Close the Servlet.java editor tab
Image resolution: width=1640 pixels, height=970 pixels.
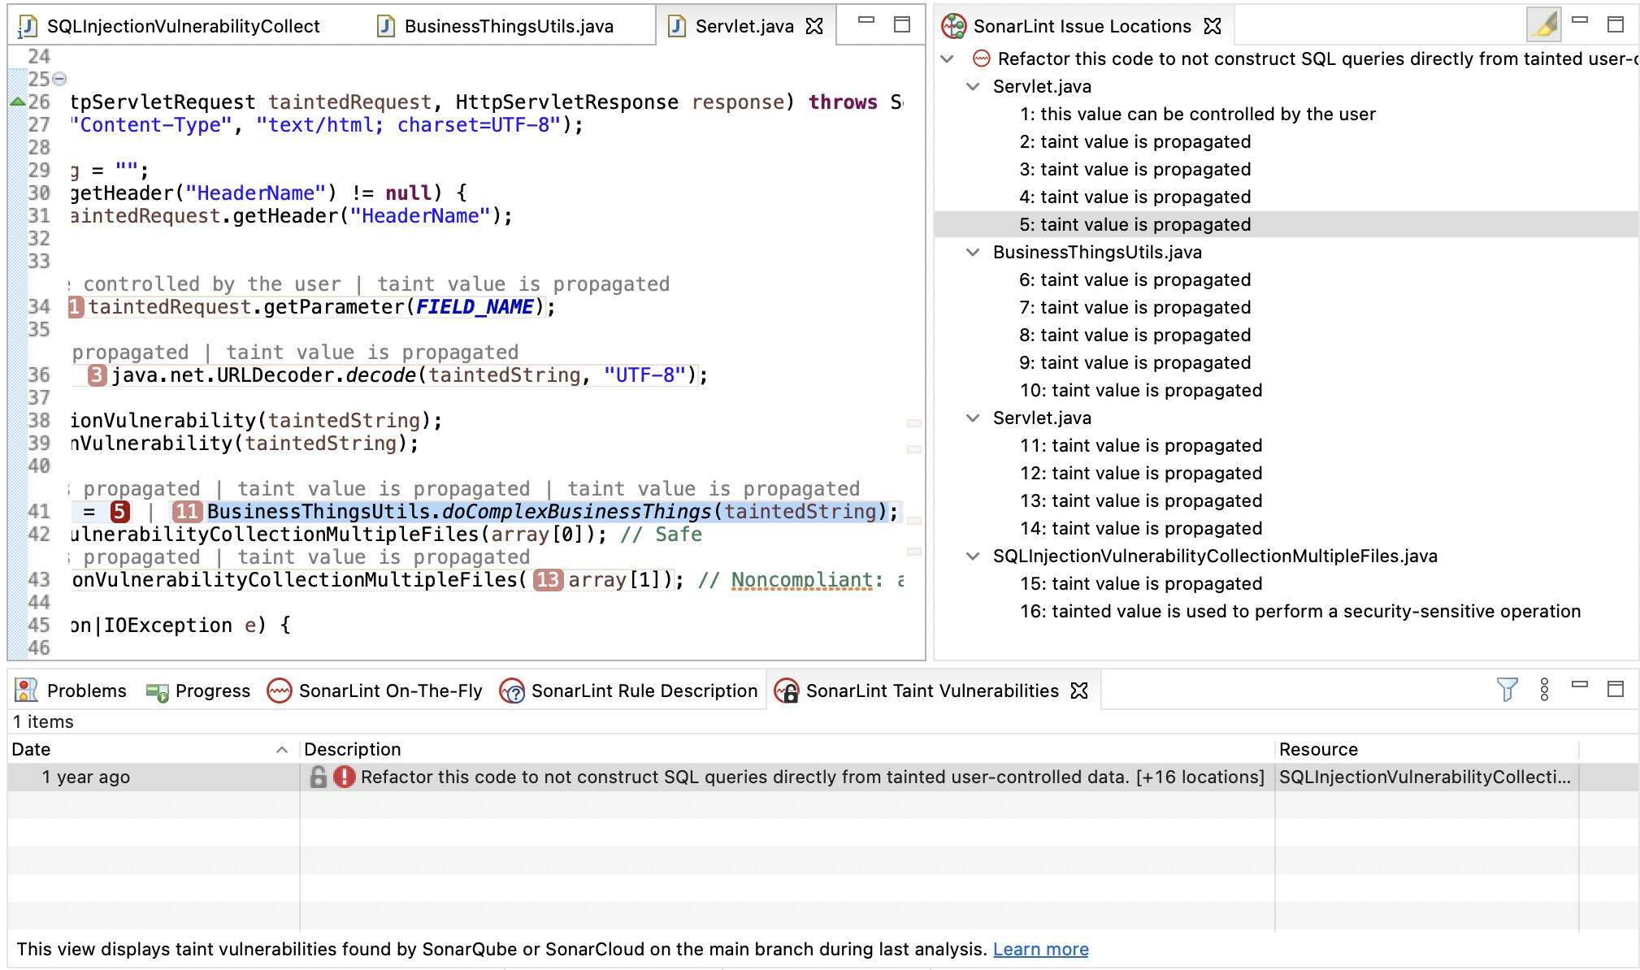814,26
